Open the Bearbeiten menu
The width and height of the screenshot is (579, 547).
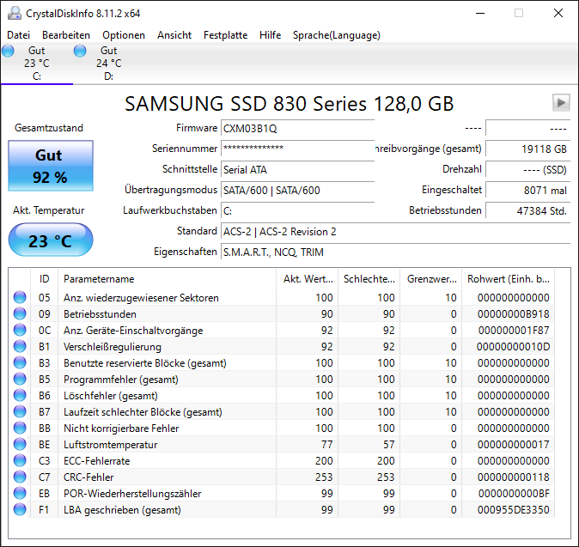coord(66,35)
